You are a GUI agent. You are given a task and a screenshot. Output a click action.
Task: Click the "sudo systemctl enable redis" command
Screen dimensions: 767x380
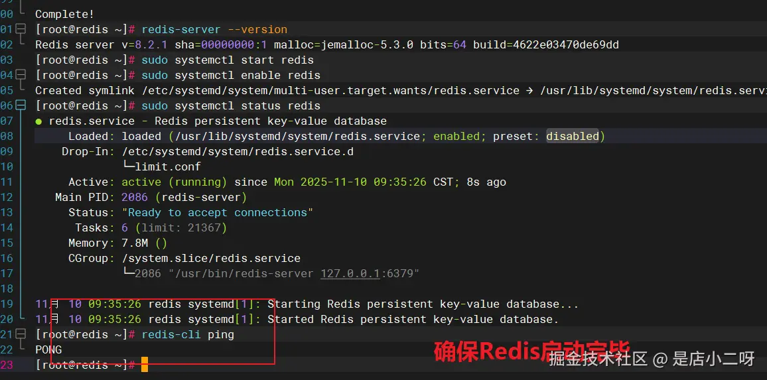point(231,75)
